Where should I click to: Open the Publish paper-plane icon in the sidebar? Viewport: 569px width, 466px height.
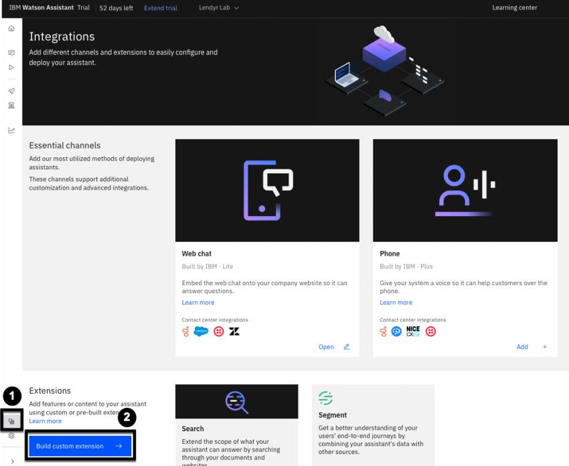pos(11,91)
